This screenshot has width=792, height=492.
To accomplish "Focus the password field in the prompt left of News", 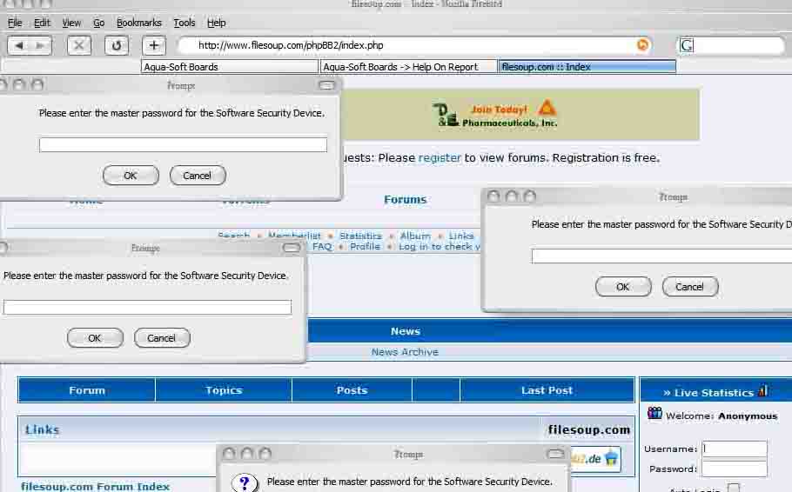I will [147, 308].
